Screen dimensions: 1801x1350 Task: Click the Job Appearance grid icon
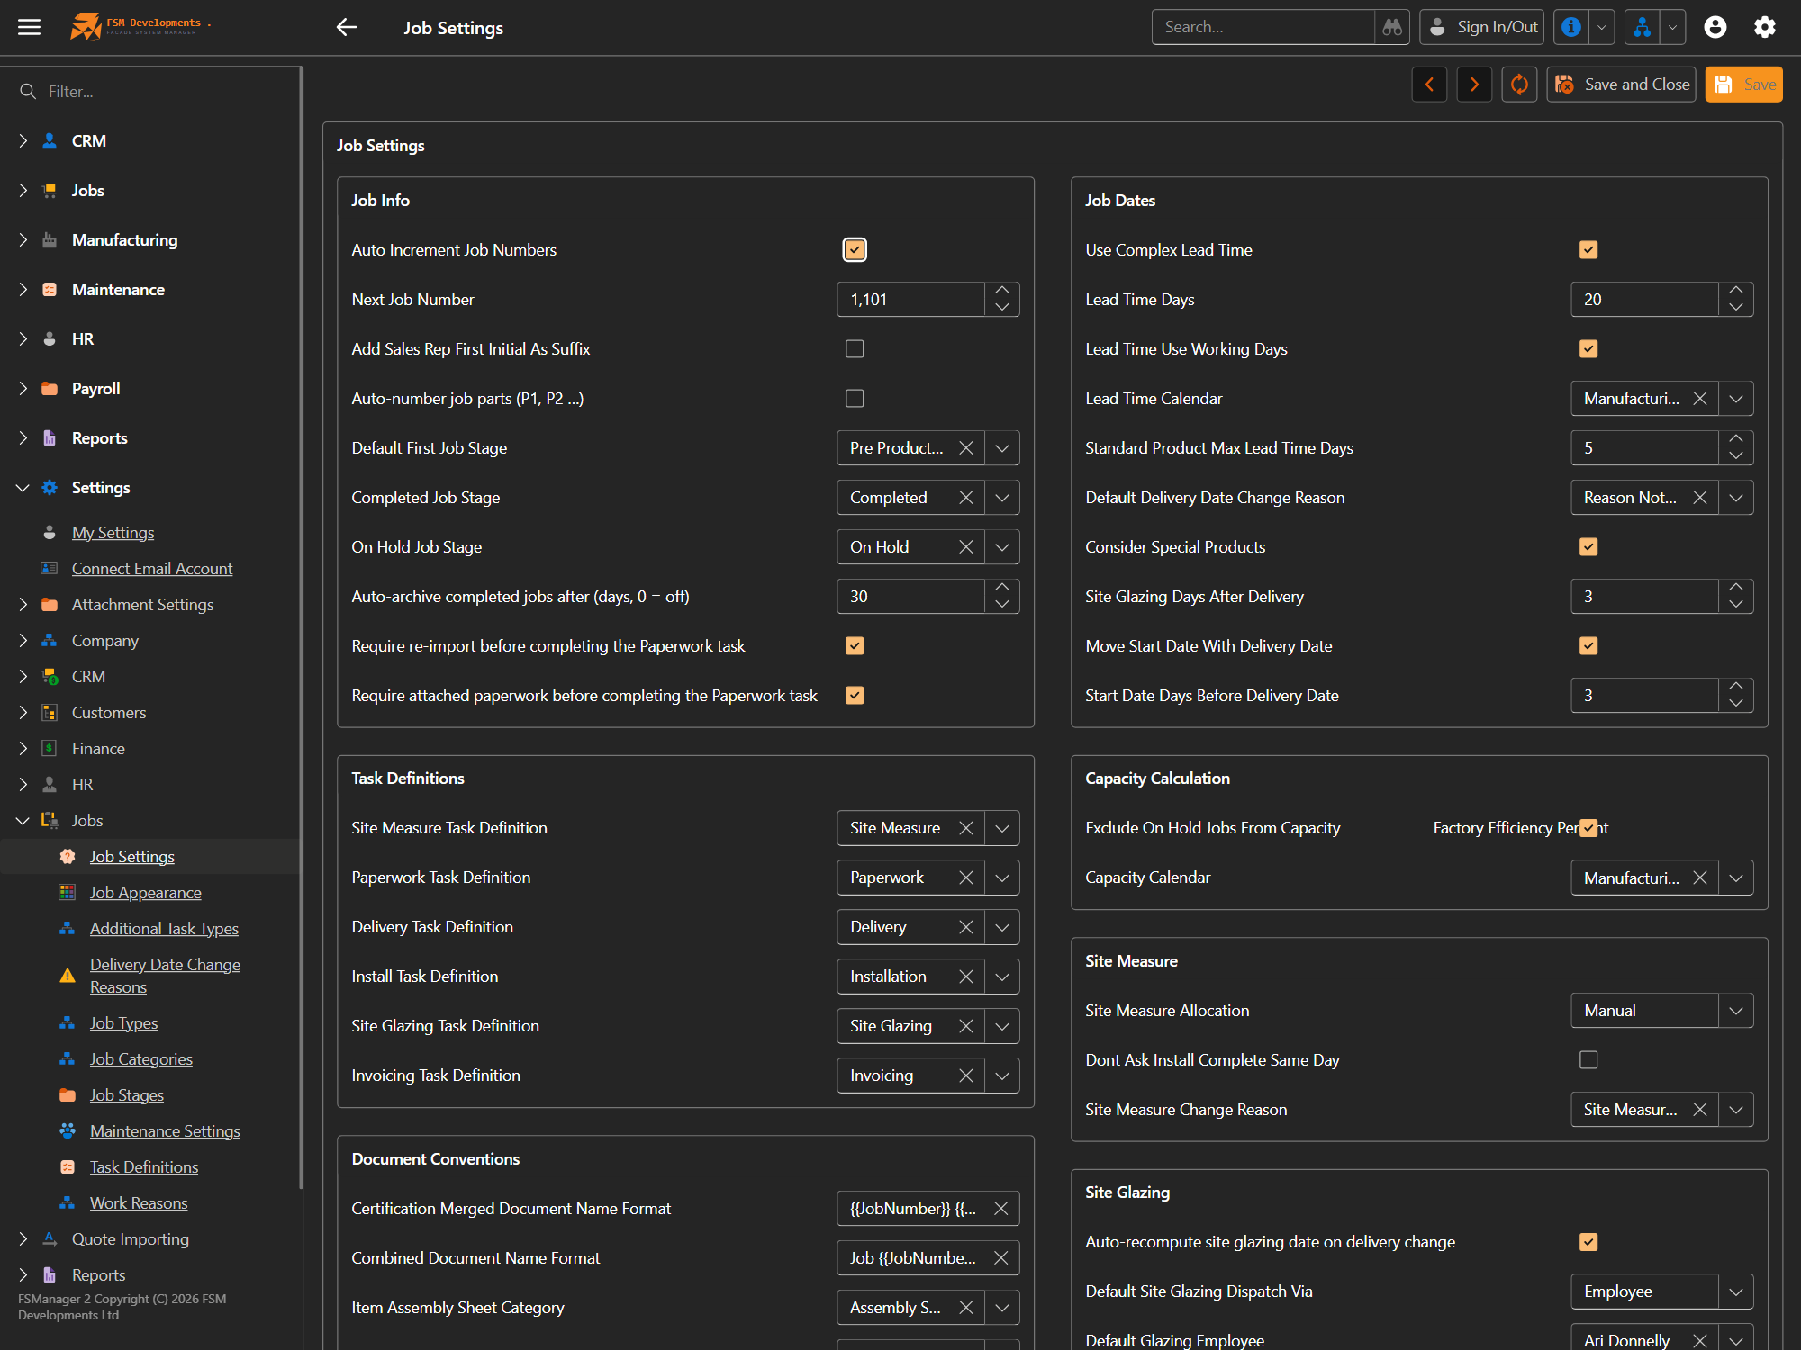click(68, 893)
